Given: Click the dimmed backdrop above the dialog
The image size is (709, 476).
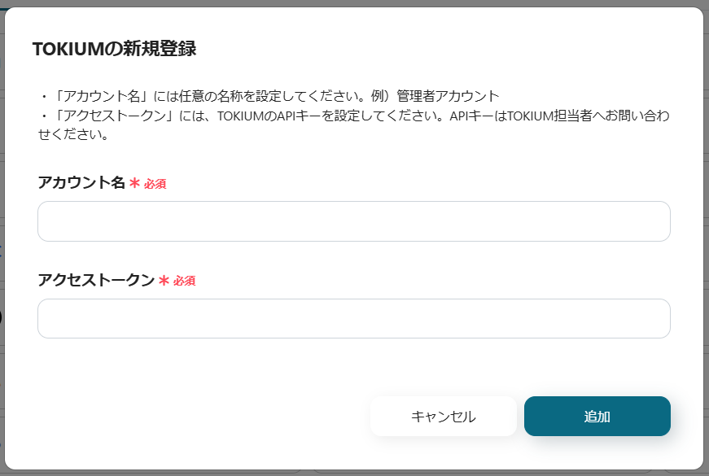Looking at the screenshot, I should [x=354, y=3].
